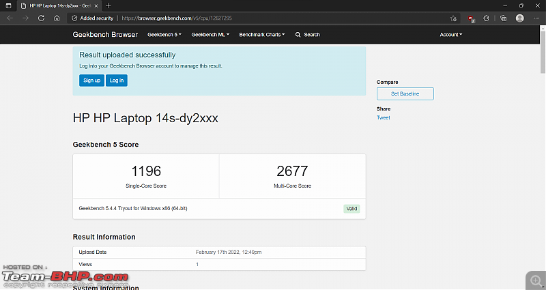Add this page to favorites star
The image size is (546, 290).
[453, 18]
